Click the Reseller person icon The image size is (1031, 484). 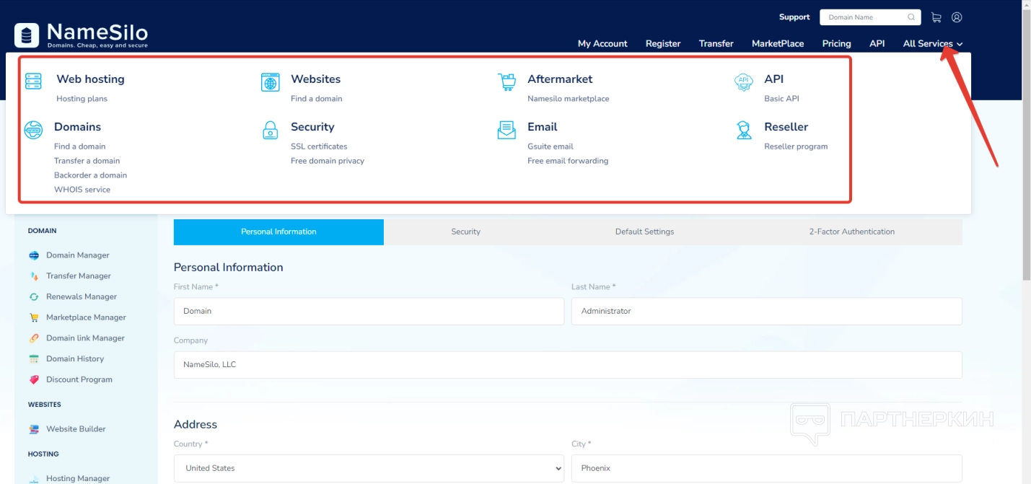pos(744,130)
